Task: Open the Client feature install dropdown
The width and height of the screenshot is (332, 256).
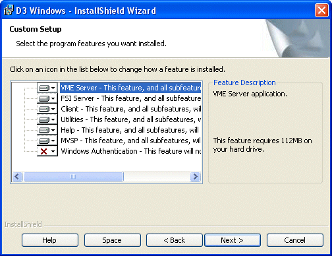Action: [x=47, y=109]
